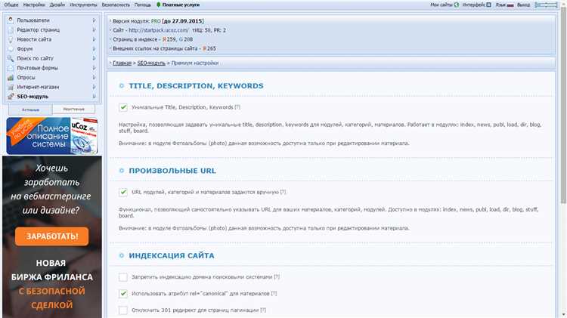Click the SEO-модуль icon

(11, 97)
